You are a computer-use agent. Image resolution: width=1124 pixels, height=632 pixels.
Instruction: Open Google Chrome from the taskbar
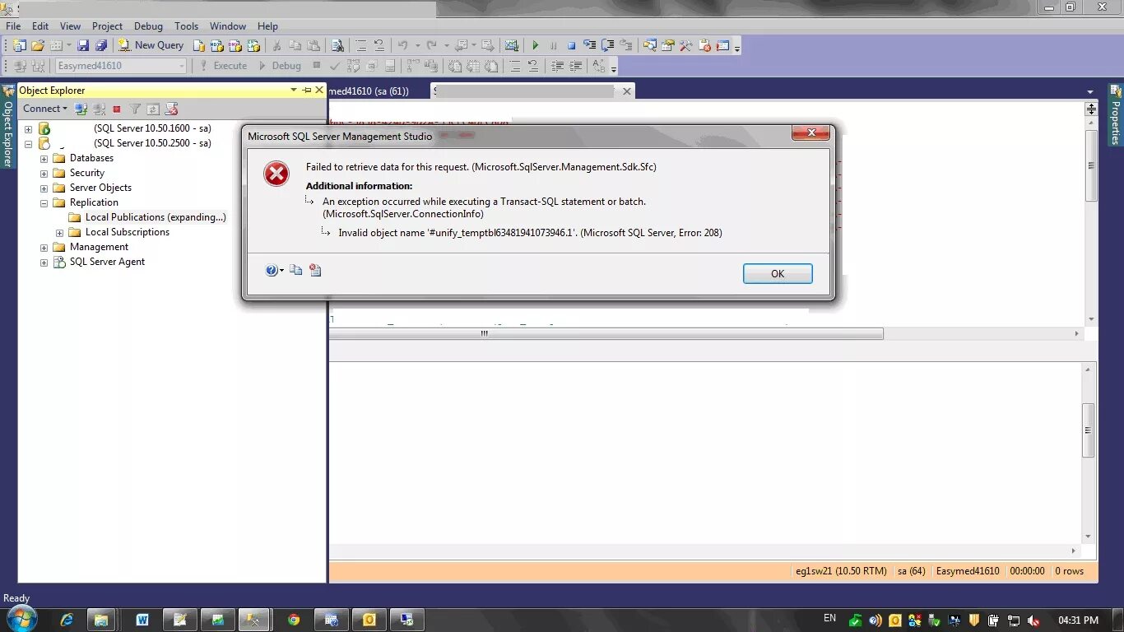[294, 620]
